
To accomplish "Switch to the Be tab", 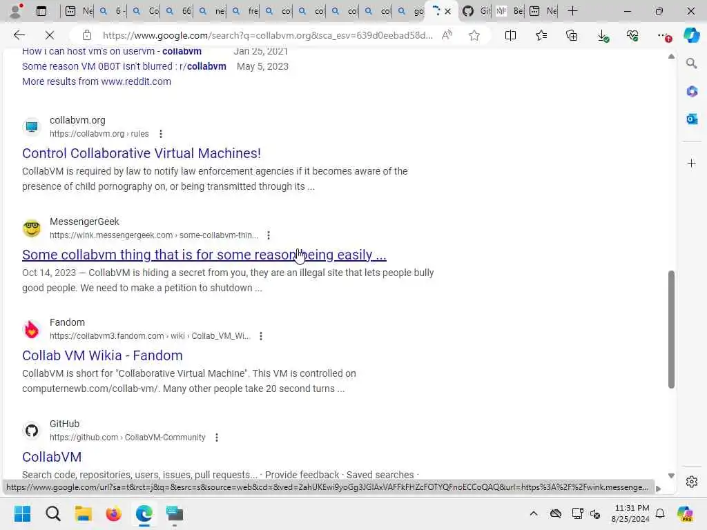I will [x=510, y=11].
